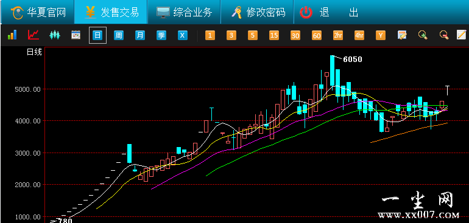The width and height of the screenshot is (469, 223).
Task: Switch to the red line chart icon
Action: point(33,35)
